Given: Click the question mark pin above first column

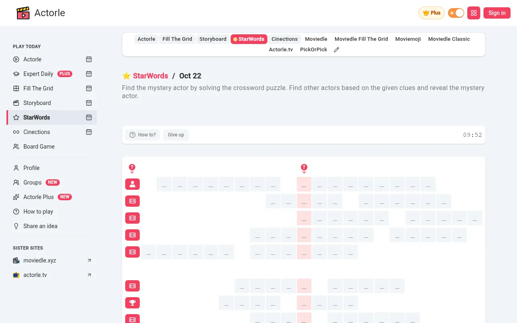Looking at the screenshot, I should pyautogui.click(x=132, y=168).
